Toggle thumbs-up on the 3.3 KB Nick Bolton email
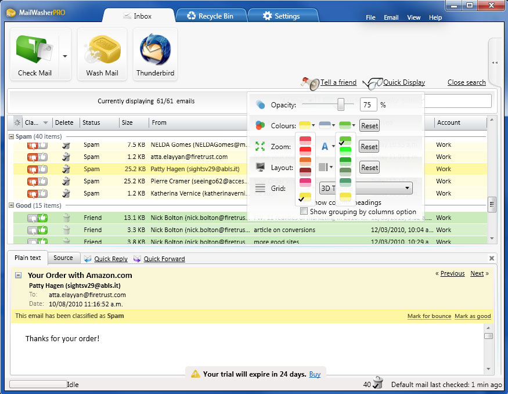 coord(43,230)
